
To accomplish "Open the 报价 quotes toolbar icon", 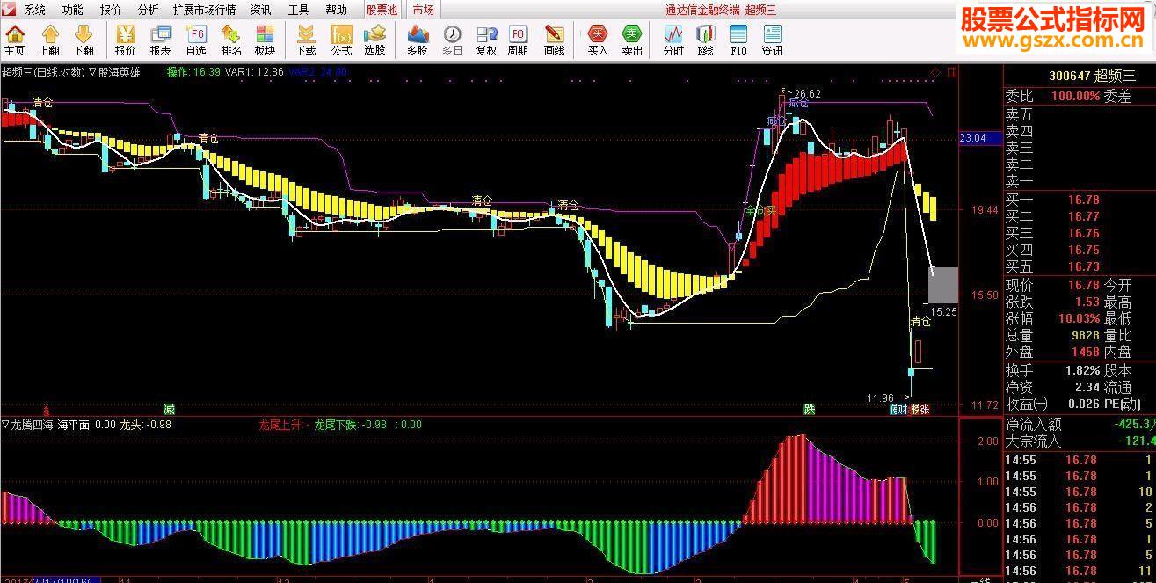I will [x=126, y=40].
